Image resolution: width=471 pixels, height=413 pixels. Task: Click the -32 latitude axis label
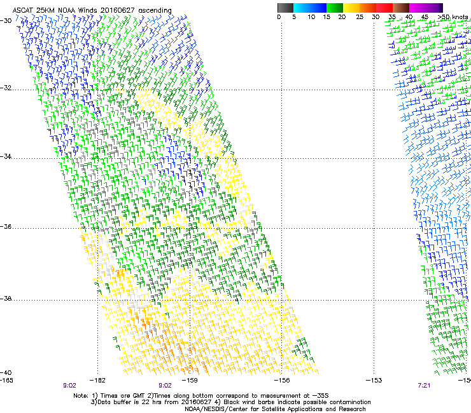tap(6, 88)
